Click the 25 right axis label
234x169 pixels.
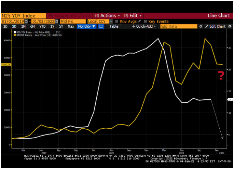click(230, 48)
